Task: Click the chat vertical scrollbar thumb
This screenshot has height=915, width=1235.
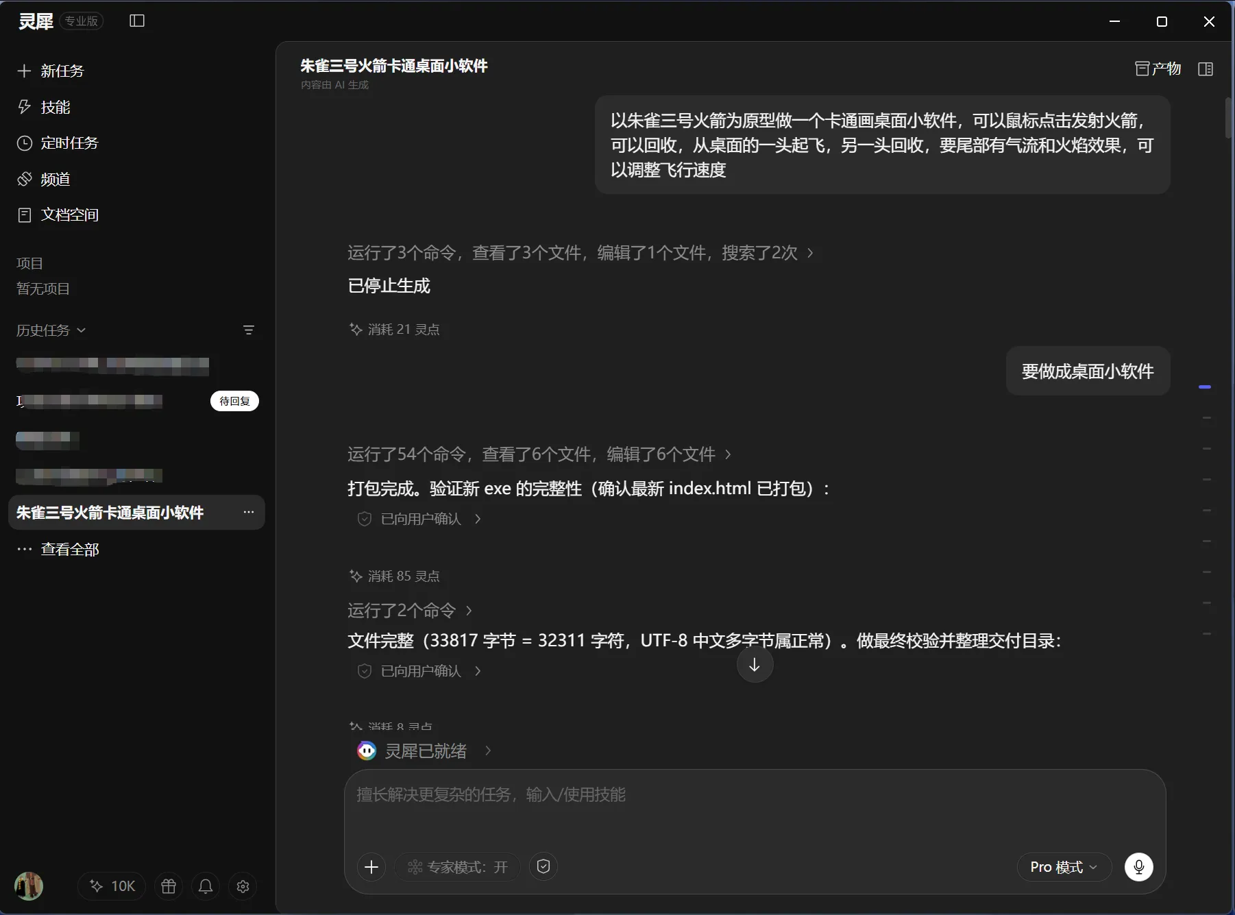Action: [1229, 118]
